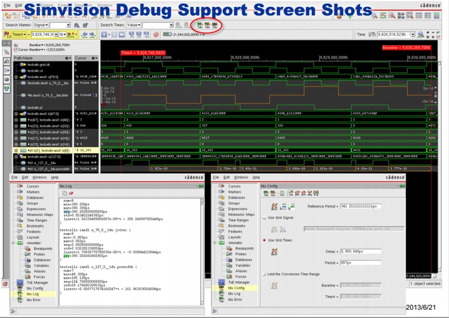Collapse the simulator tree node in left window

point(14,243)
